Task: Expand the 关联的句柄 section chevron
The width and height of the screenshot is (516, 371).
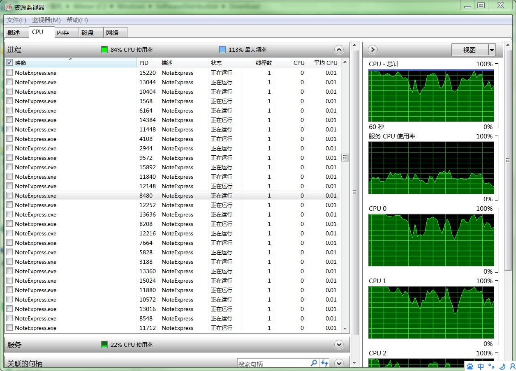Action: point(339,363)
